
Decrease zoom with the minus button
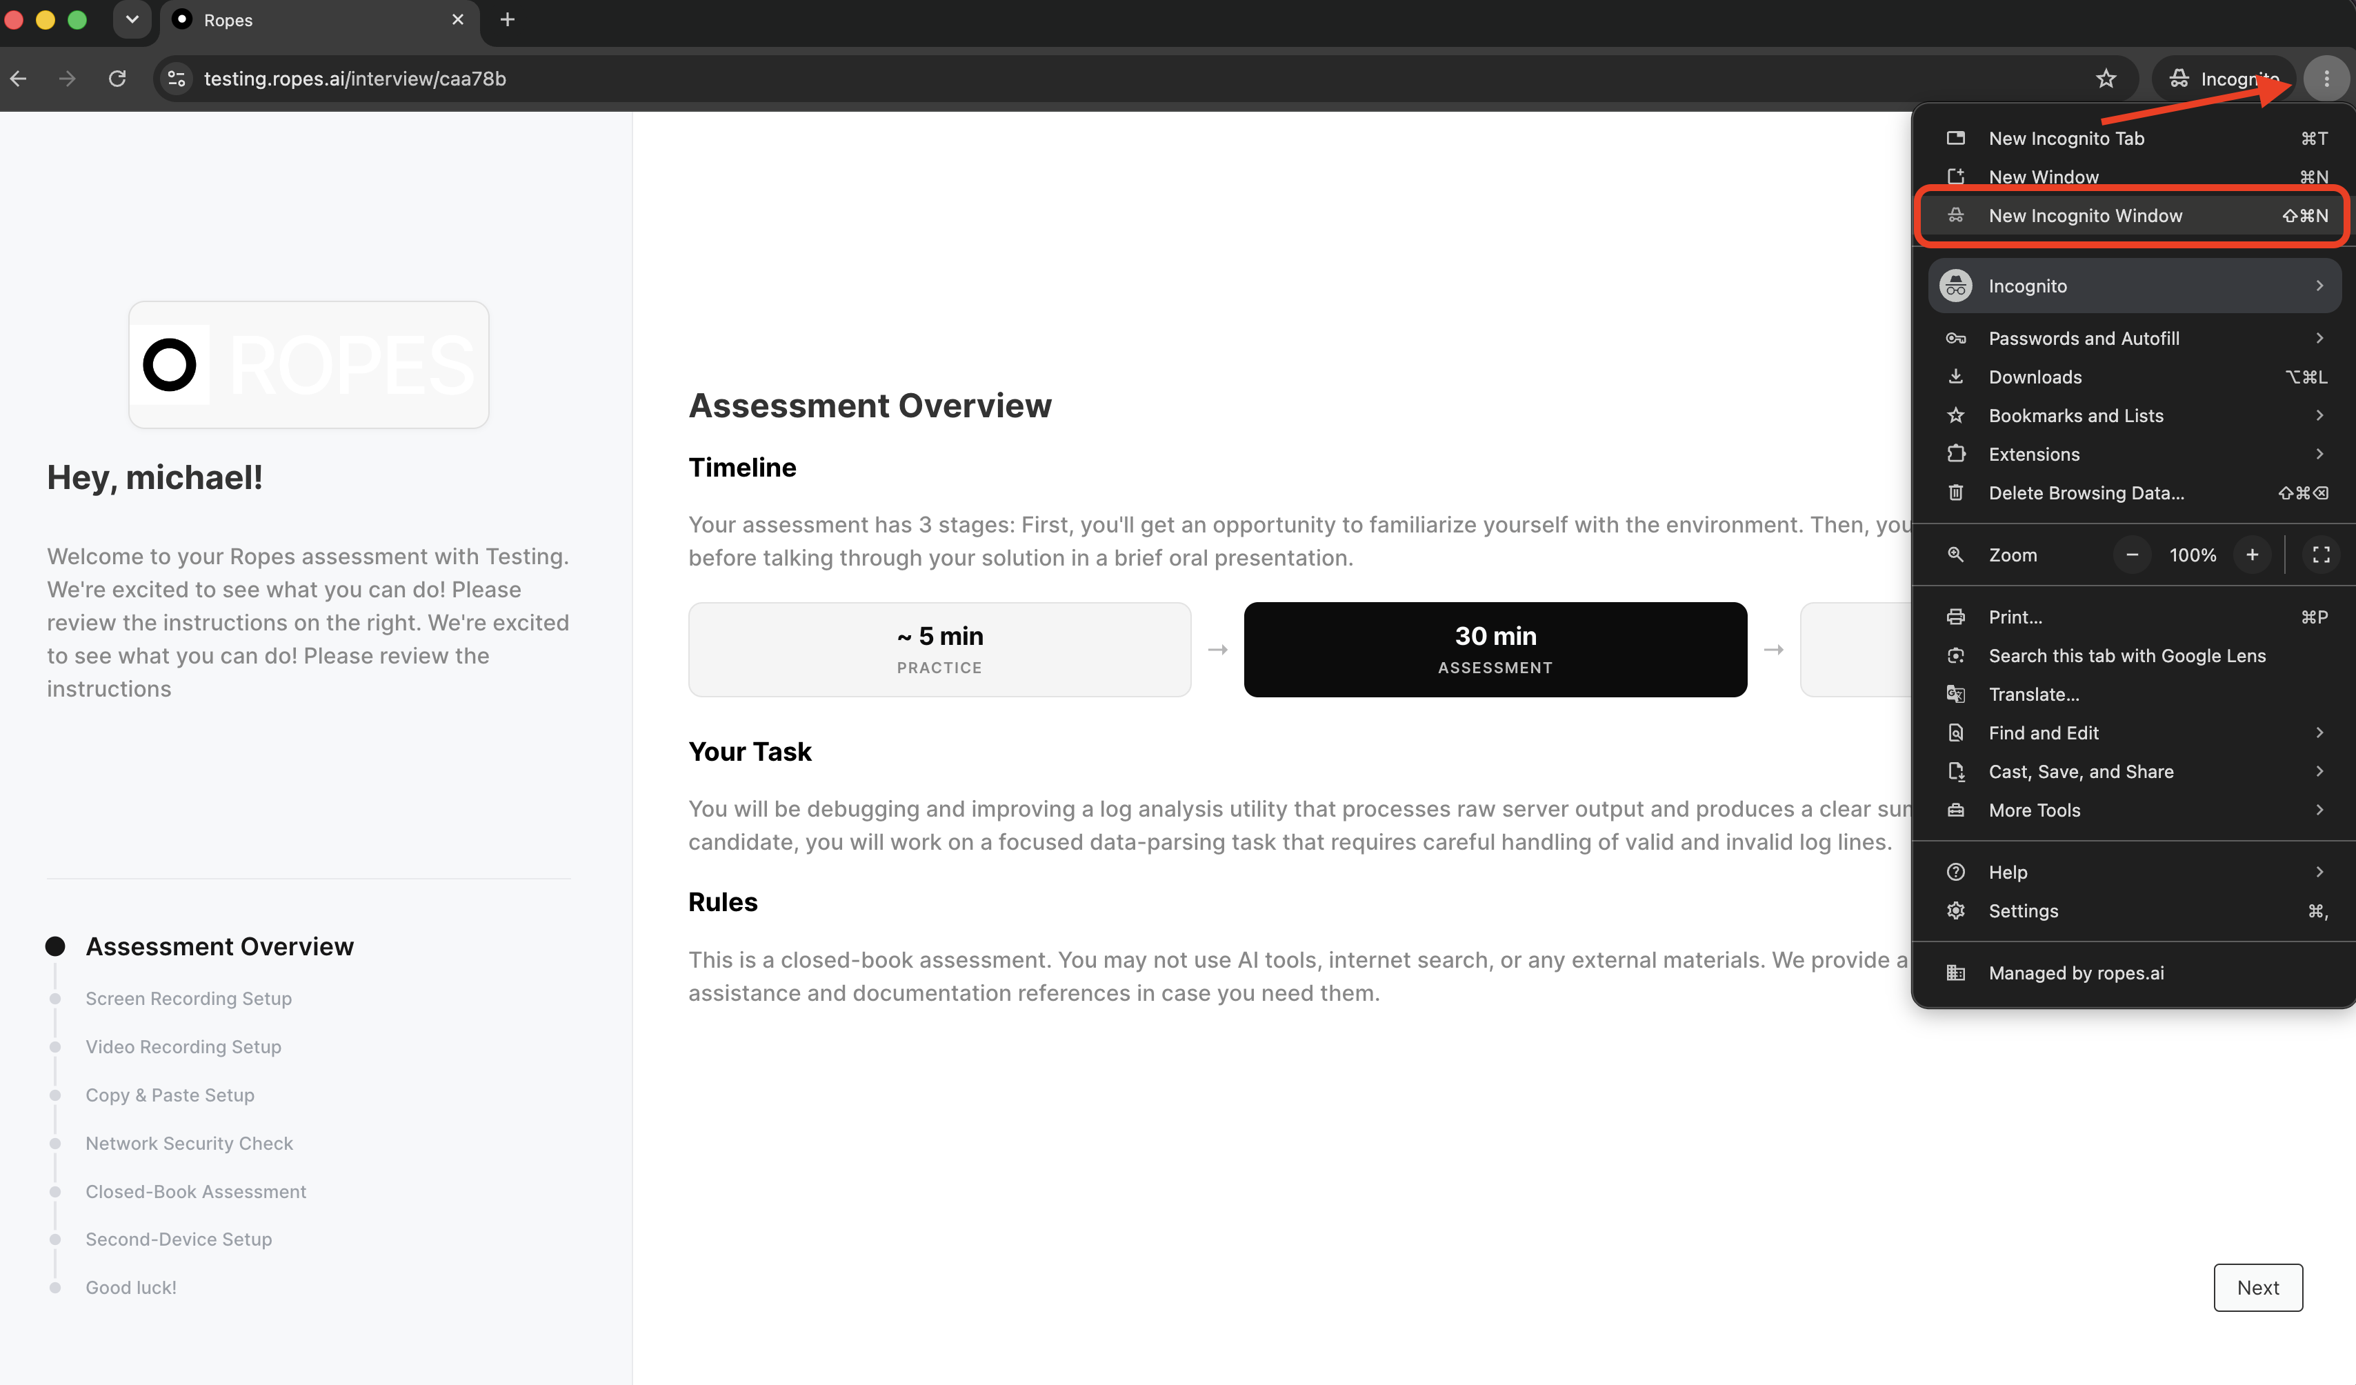coord(2133,555)
